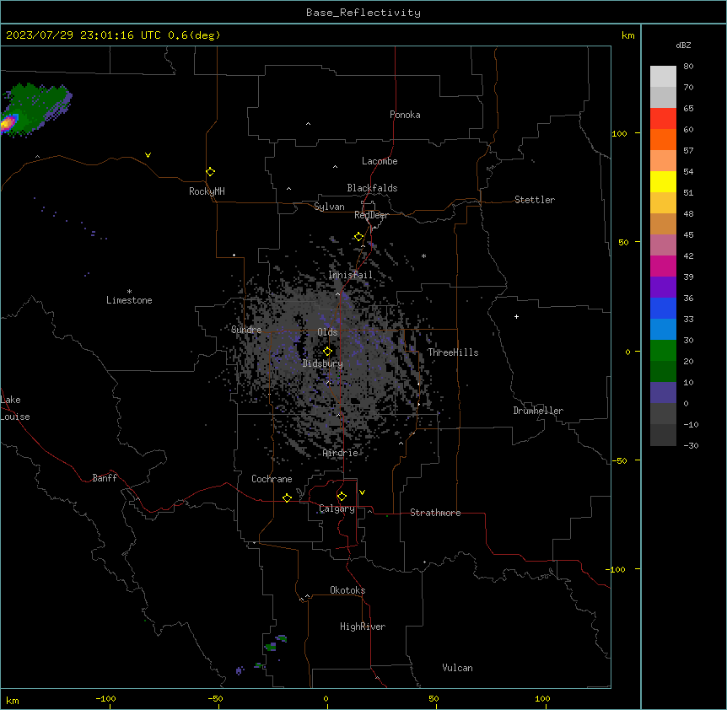Click the dBZ legend heading
The height and width of the screenshot is (710, 727).
[x=683, y=45]
